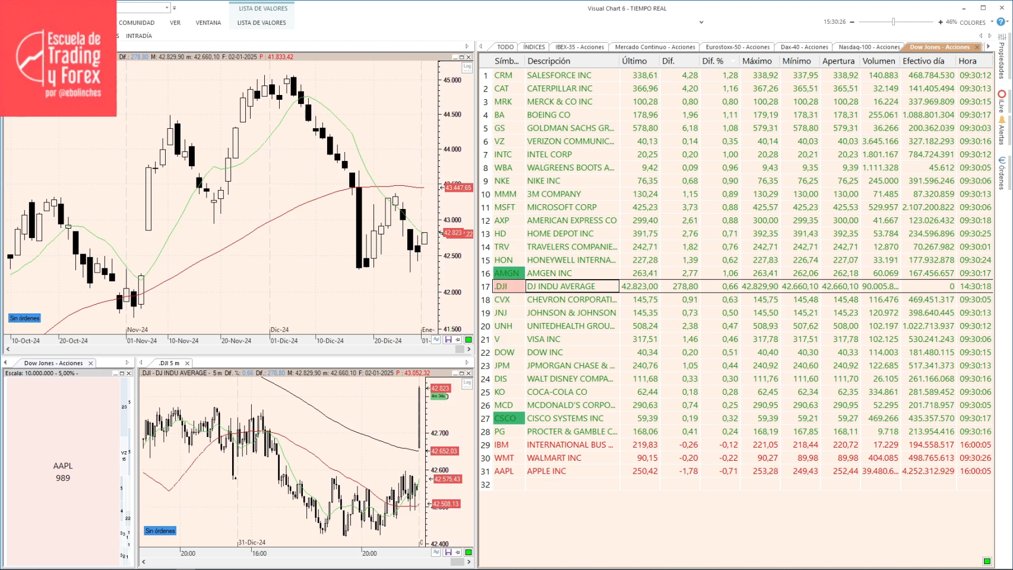Click the AAPL 989 heatmap tile
The height and width of the screenshot is (570, 1013).
point(63,472)
